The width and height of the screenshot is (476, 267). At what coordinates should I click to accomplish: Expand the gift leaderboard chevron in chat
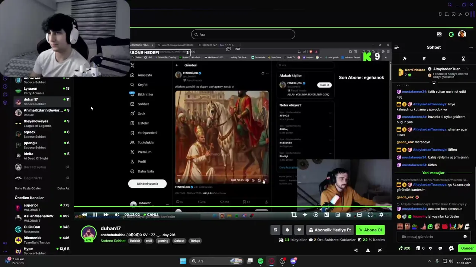434,82
